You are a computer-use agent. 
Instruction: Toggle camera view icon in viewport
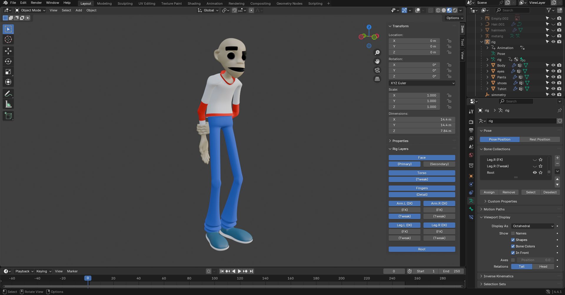pos(377,70)
